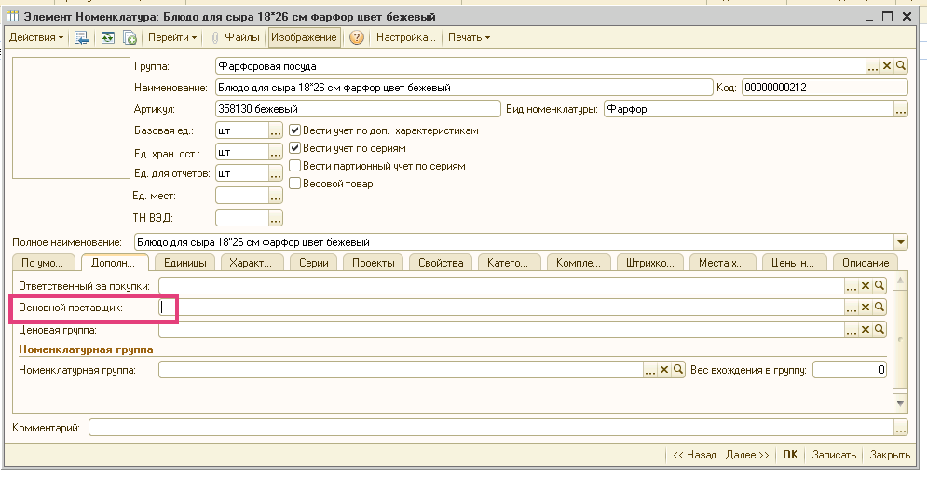Open the Группа value with magnifier icon
The width and height of the screenshot is (927, 479).
(x=900, y=66)
